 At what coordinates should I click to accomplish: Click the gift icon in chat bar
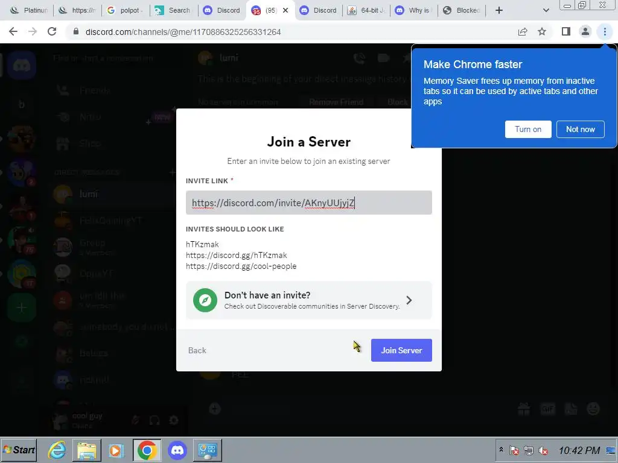click(524, 409)
